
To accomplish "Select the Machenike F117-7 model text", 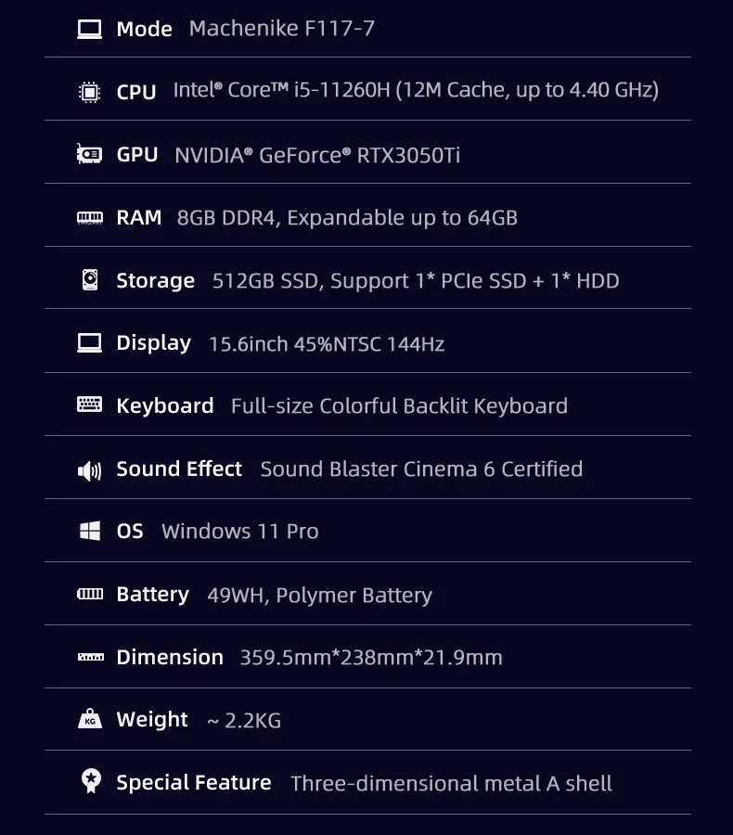I will point(282,28).
